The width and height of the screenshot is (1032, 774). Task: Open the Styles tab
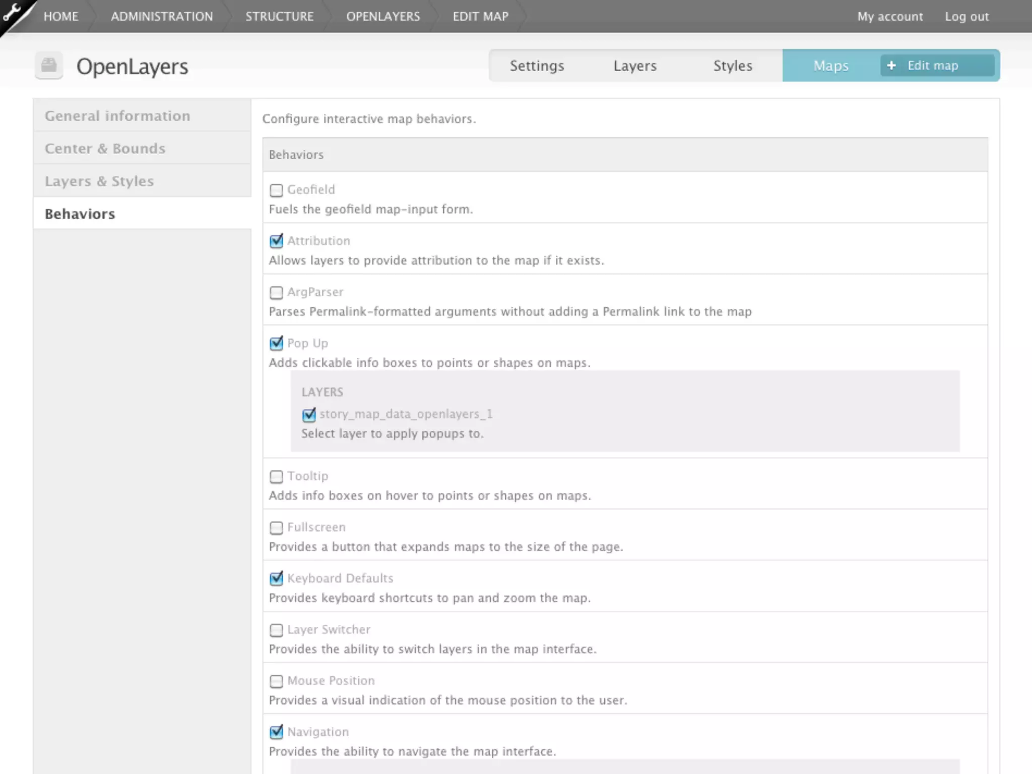(x=732, y=66)
